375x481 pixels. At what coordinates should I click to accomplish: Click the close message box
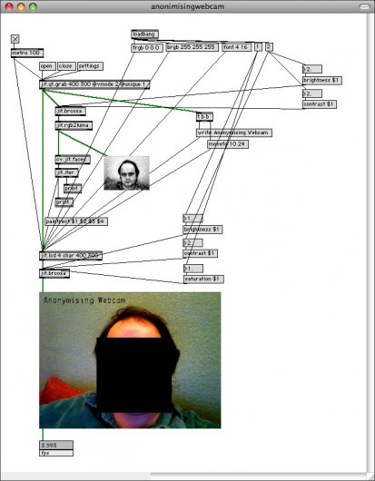[66, 66]
